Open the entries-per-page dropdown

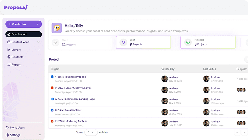(91, 132)
